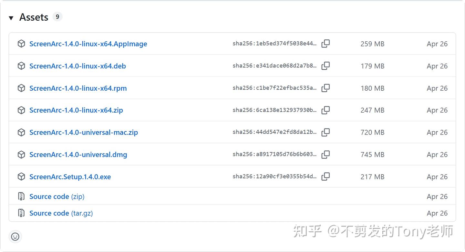Copy the sha256 hash for the AppImage file
The image size is (465, 252).
coord(325,44)
